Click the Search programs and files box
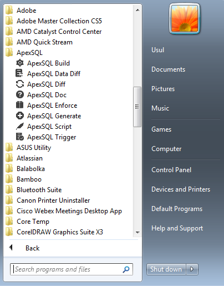The width and height of the screenshot is (224, 286). pyautogui.click(x=72, y=269)
